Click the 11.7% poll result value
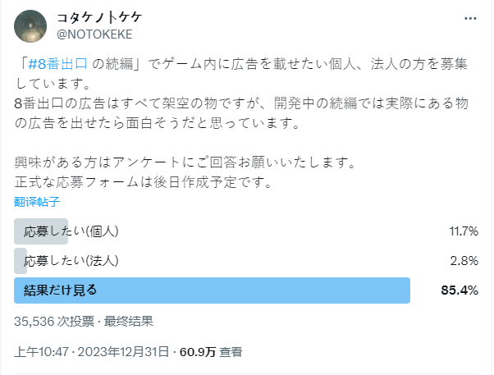 pos(464,231)
